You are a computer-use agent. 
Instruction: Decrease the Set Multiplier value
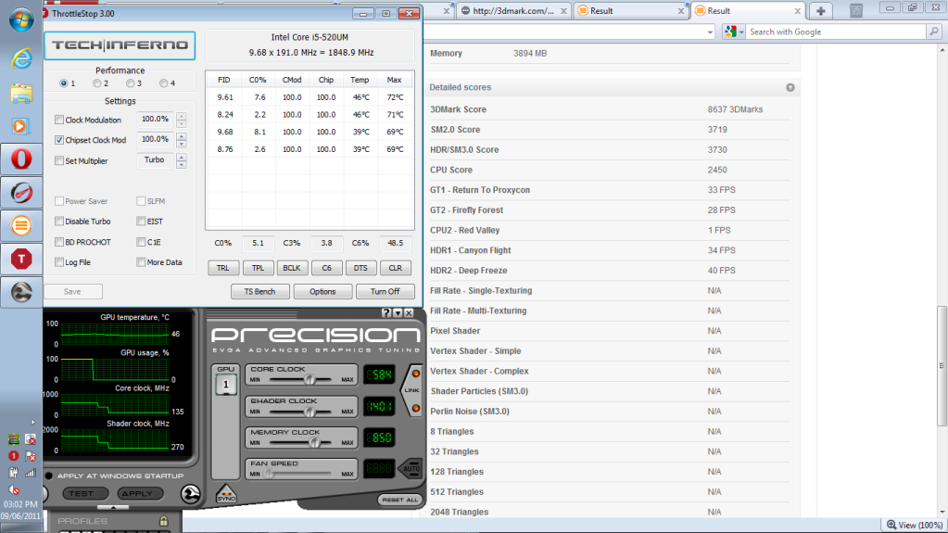(182, 165)
